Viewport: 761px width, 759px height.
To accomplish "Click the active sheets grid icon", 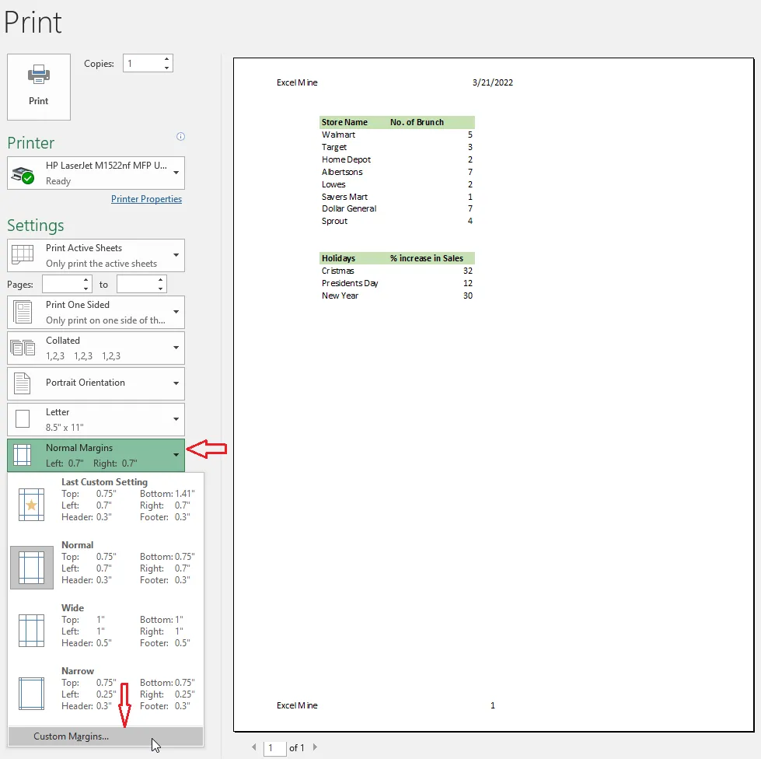I will coord(23,254).
